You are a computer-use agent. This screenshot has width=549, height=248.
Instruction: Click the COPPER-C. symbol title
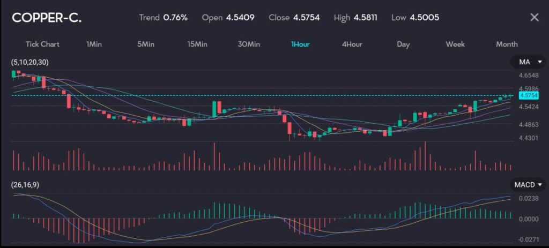coord(47,17)
